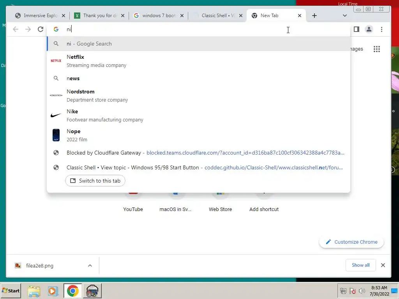
Task: Choose the 'news' search suggestion
Action: point(198,78)
